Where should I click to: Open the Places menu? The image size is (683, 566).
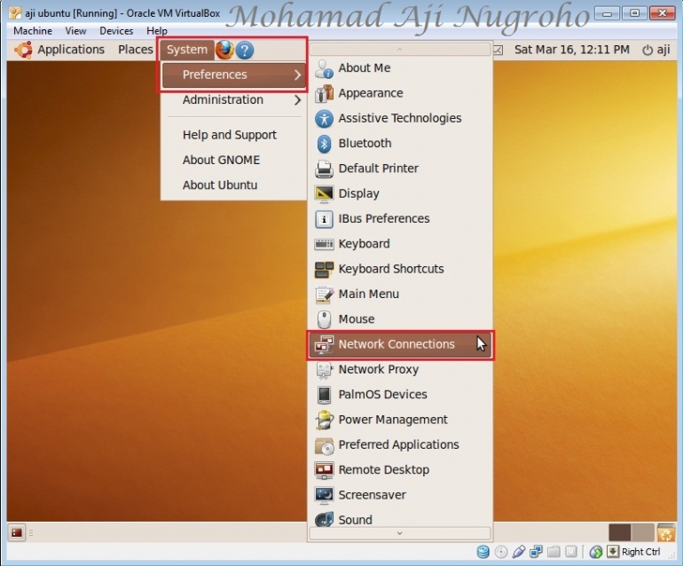point(136,50)
